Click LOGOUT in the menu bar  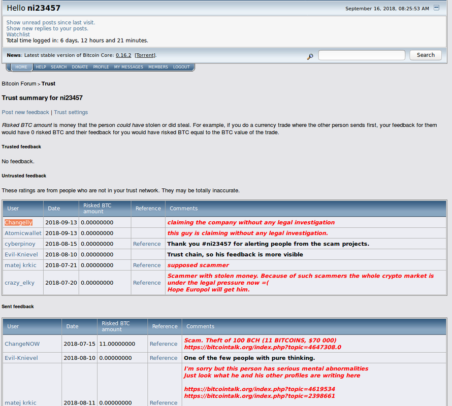click(x=181, y=67)
